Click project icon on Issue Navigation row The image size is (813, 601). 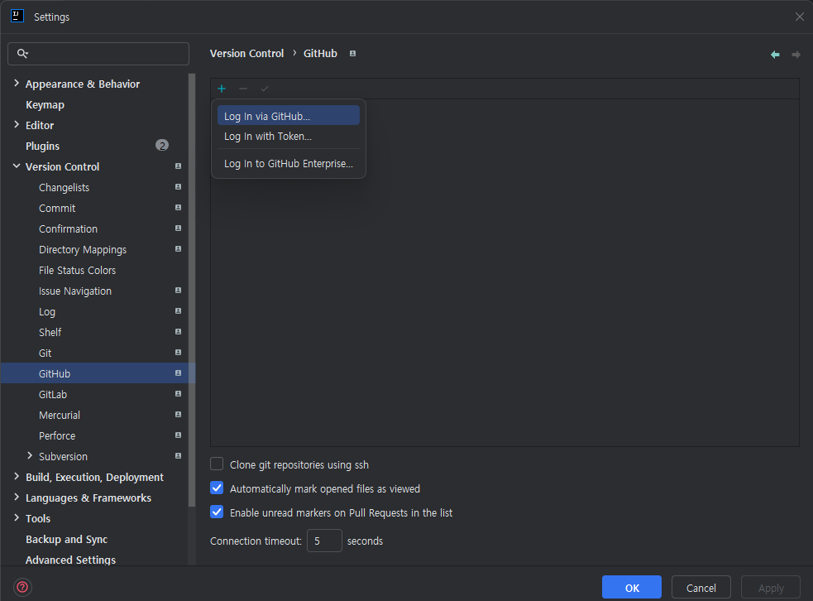click(179, 290)
